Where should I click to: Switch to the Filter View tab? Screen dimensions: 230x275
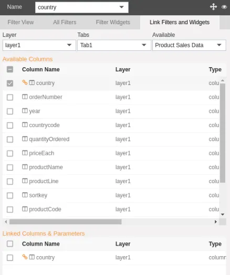(x=20, y=22)
